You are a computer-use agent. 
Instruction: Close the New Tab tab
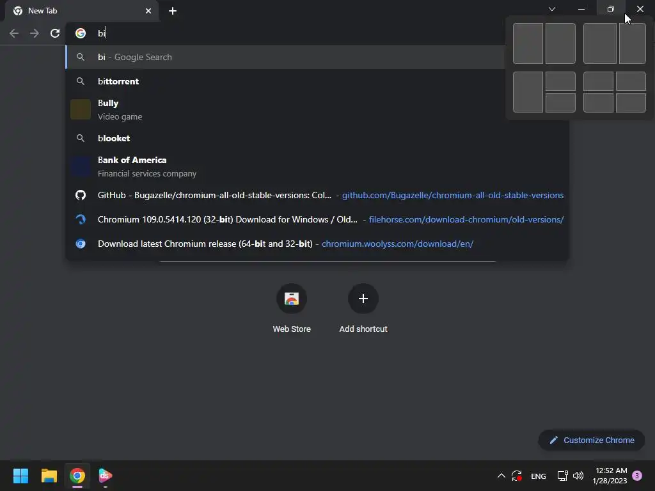point(148,11)
